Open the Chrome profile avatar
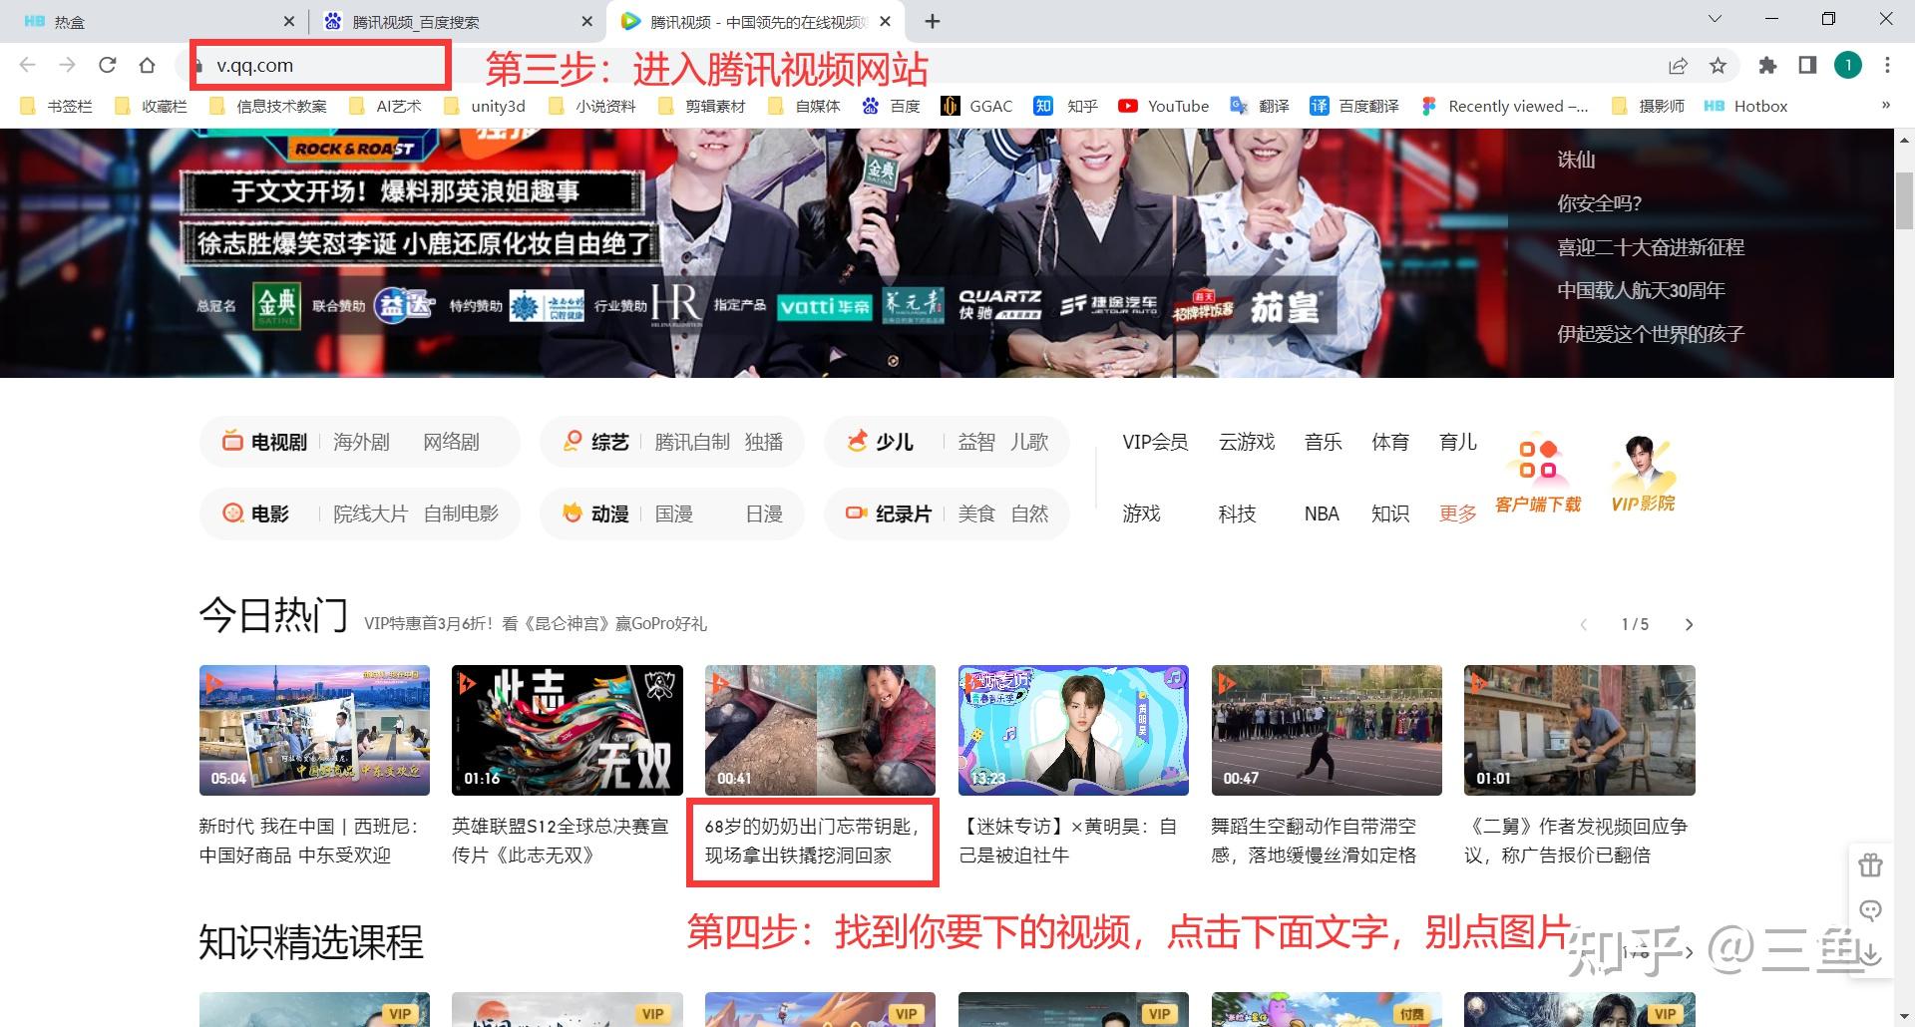Screen dimensions: 1915x1027 click(1848, 66)
